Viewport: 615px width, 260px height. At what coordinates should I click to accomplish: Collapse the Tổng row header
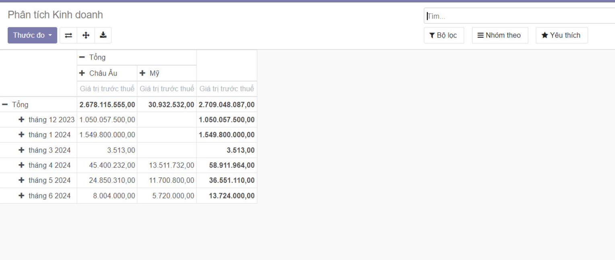tap(16, 105)
